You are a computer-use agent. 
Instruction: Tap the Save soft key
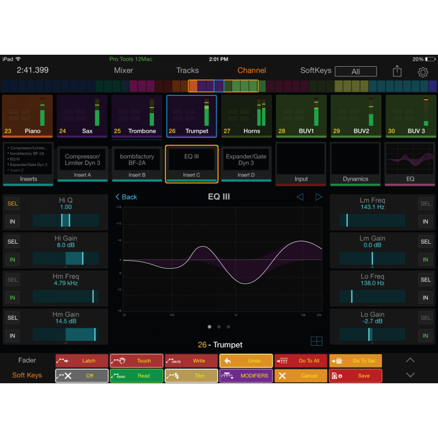click(x=356, y=376)
